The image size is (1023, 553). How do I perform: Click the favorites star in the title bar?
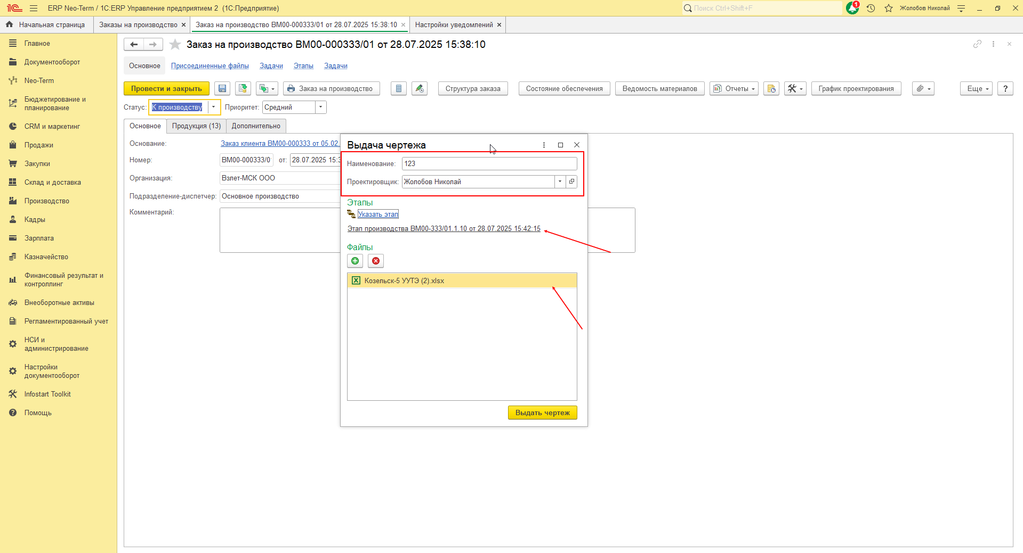pos(889,9)
